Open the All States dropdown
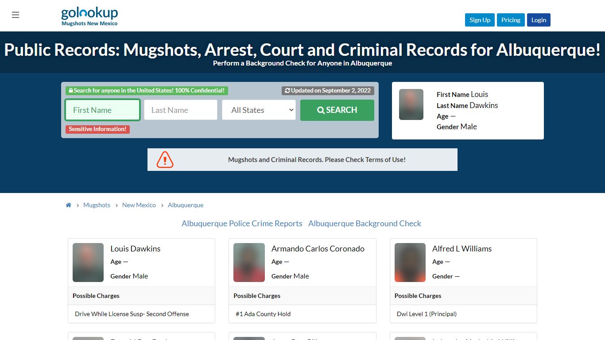This screenshot has height=340, width=605. (x=259, y=110)
